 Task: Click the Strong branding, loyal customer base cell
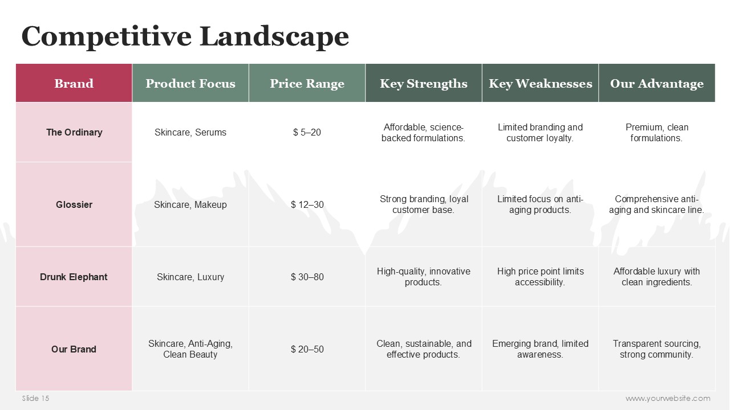click(424, 204)
